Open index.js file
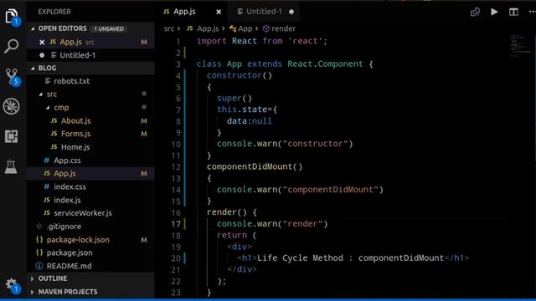The width and height of the screenshot is (536, 301). click(67, 200)
